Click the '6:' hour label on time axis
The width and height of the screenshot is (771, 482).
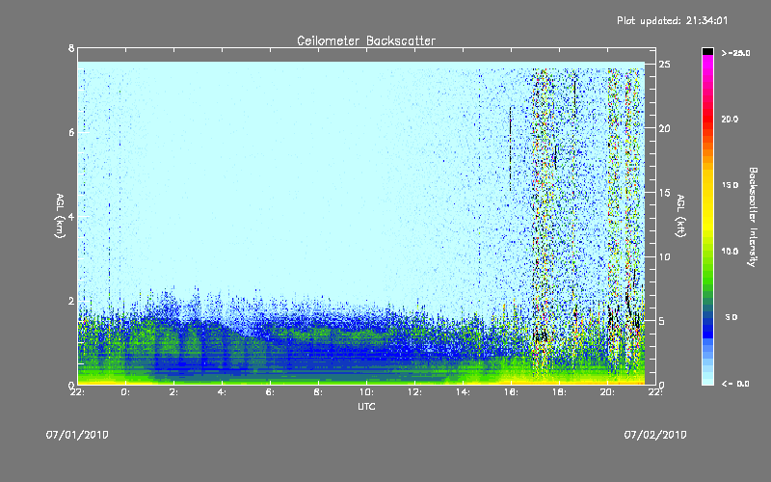coord(270,392)
